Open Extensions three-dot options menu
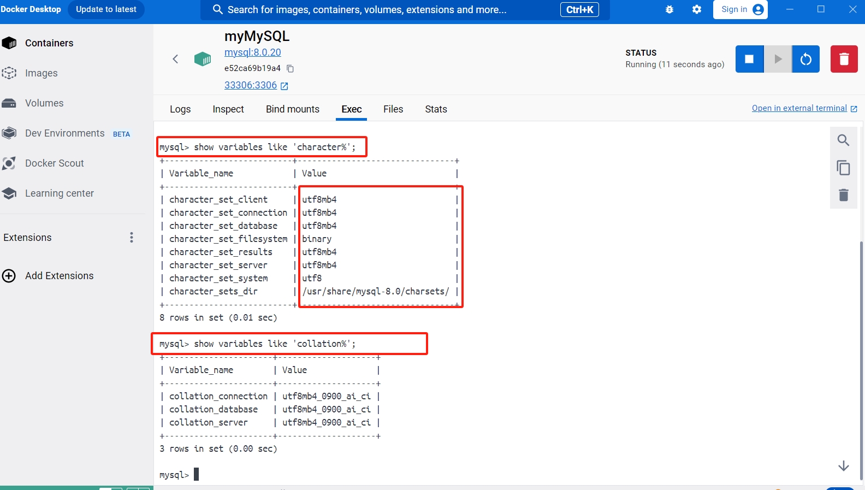This screenshot has width=865, height=490. coord(132,237)
